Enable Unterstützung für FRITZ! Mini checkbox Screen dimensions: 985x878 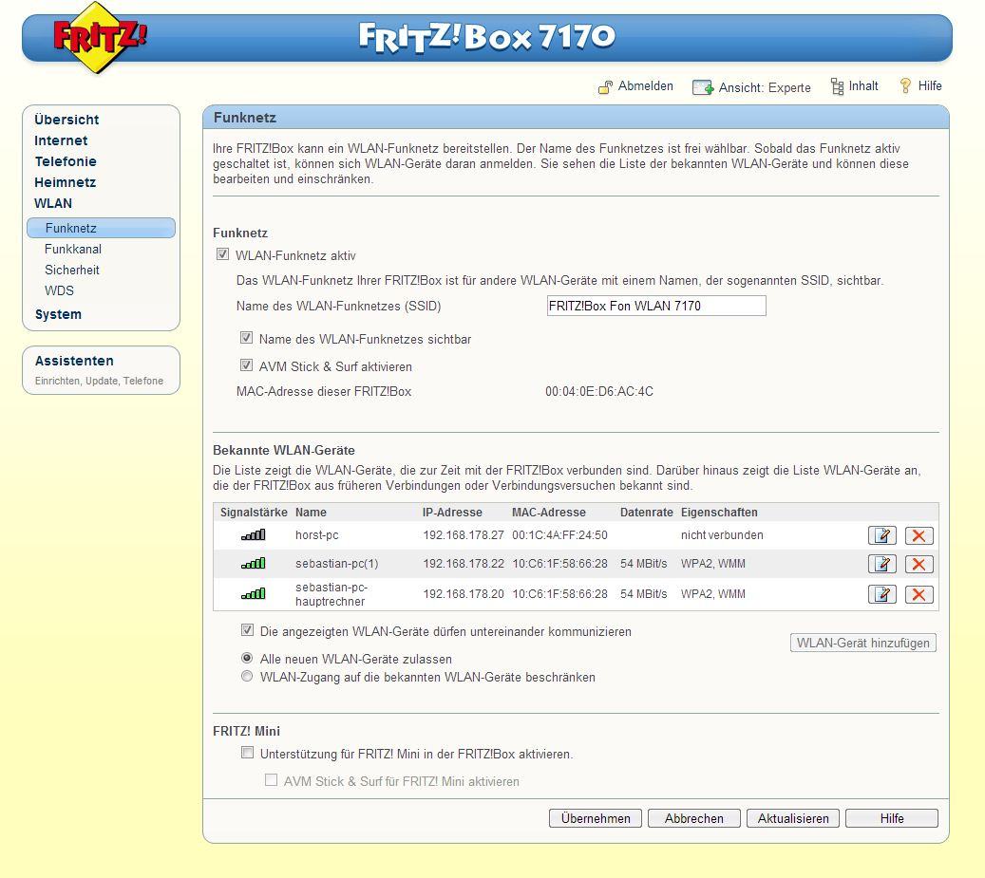coord(248,753)
